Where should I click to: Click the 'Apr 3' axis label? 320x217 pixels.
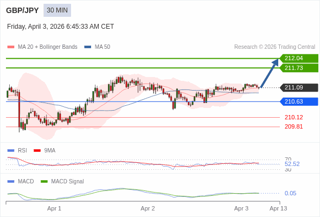[241, 209]
